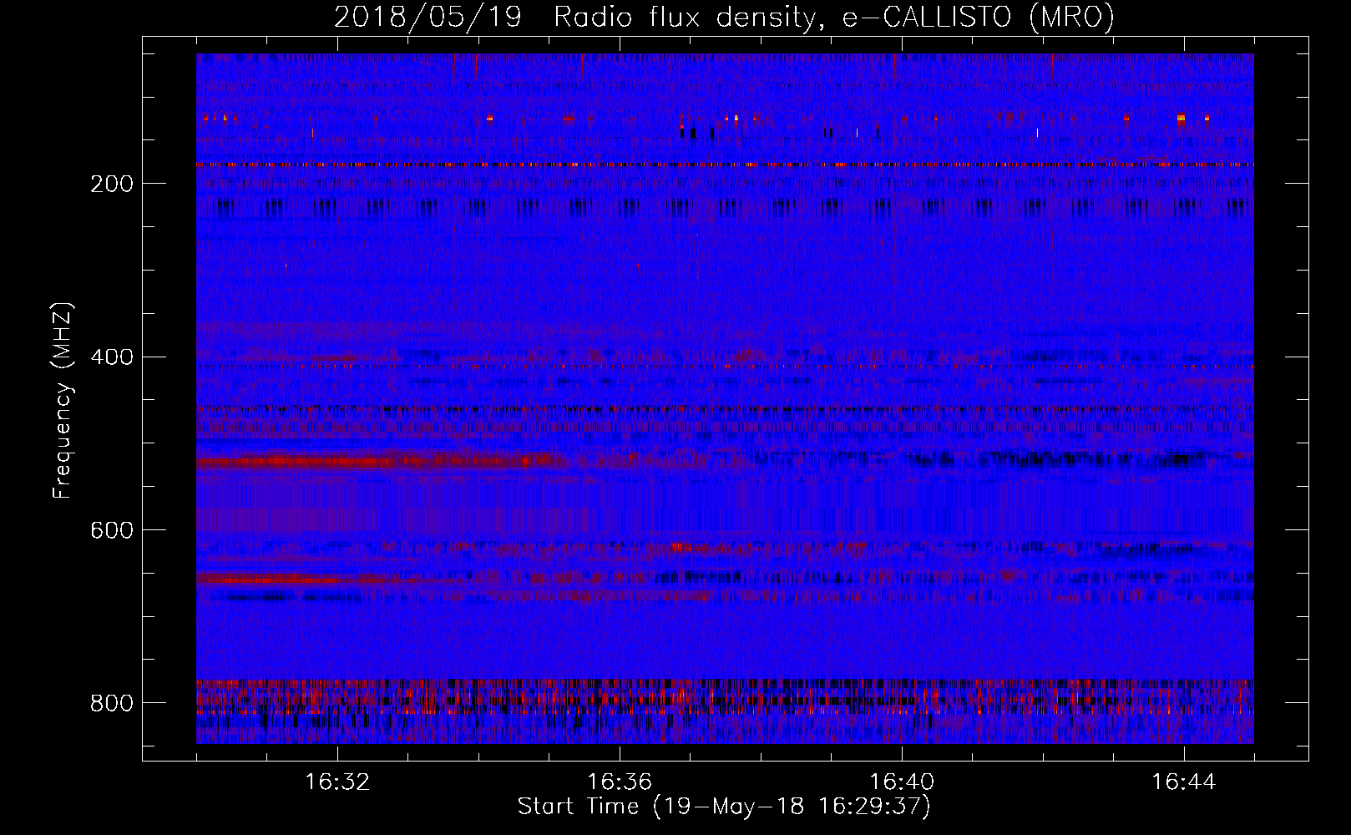1351x835 pixels.
Task: Select the 16:44 time tick label
Action: tap(1184, 782)
